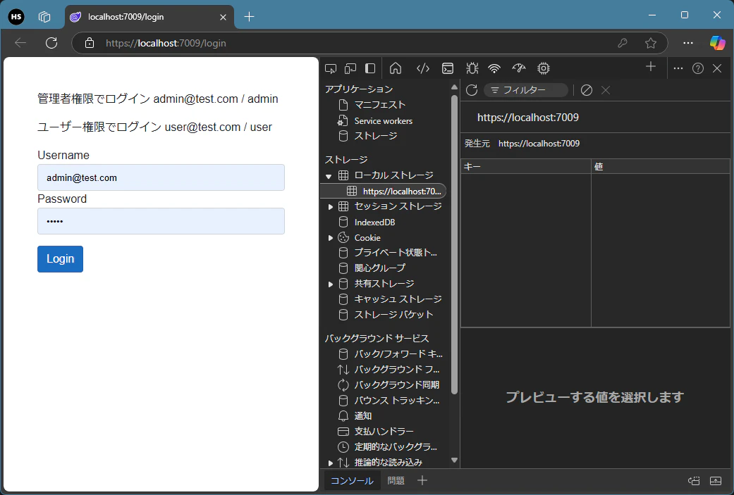The width and height of the screenshot is (734, 495).
Task: Expand the 推論的な読み込み node
Action: 331,463
